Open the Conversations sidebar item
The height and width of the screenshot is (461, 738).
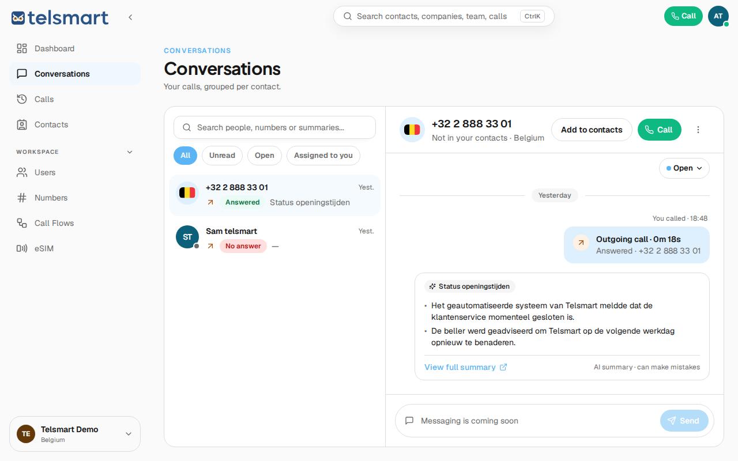click(75, 74)
